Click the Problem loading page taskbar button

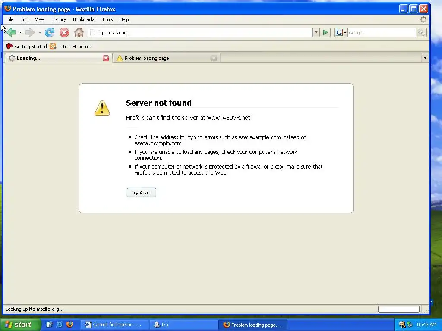[x=253, y=325]
